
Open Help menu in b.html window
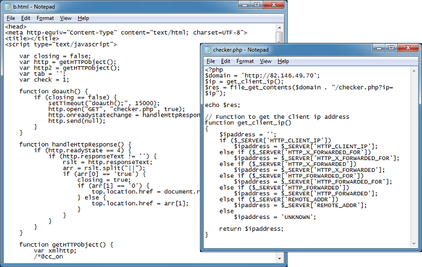coord(84,18)
